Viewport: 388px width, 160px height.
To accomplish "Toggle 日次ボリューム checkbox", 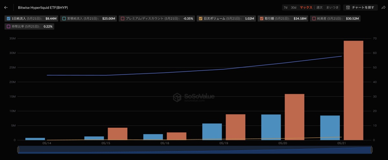I will pos(200,18).
